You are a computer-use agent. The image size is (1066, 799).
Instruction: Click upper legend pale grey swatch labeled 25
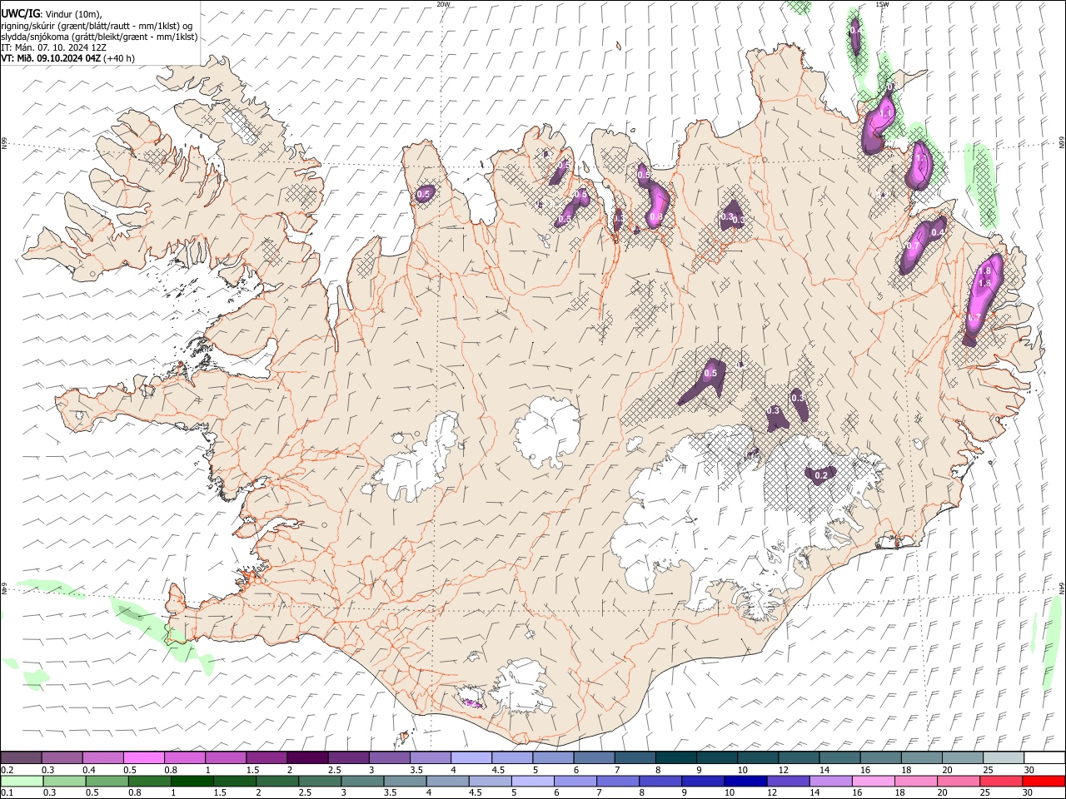pyautogui.click(x=1003, y=757)
